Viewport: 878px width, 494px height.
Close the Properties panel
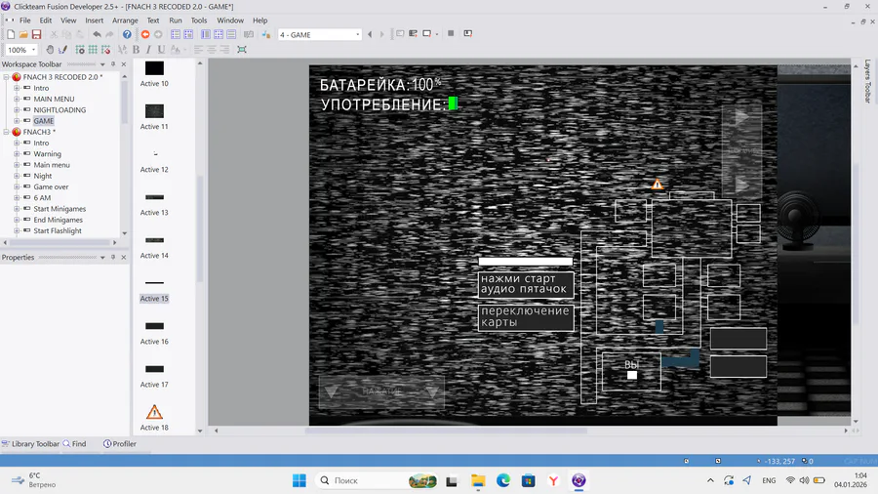click(x=124, y=258)
